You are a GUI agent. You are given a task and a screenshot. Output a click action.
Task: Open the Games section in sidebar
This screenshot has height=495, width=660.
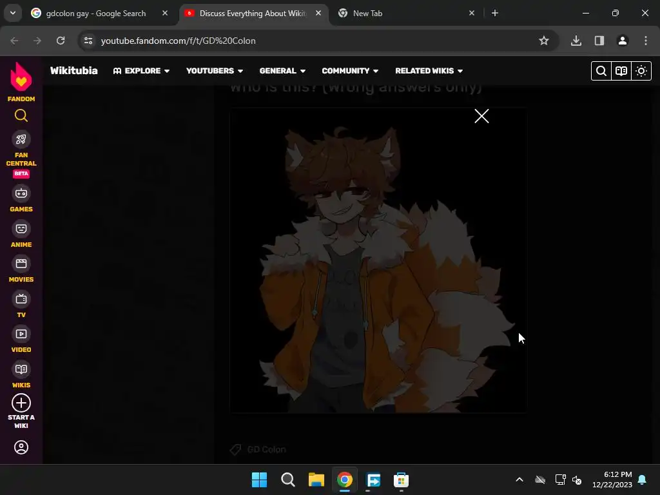pos(21,199)
